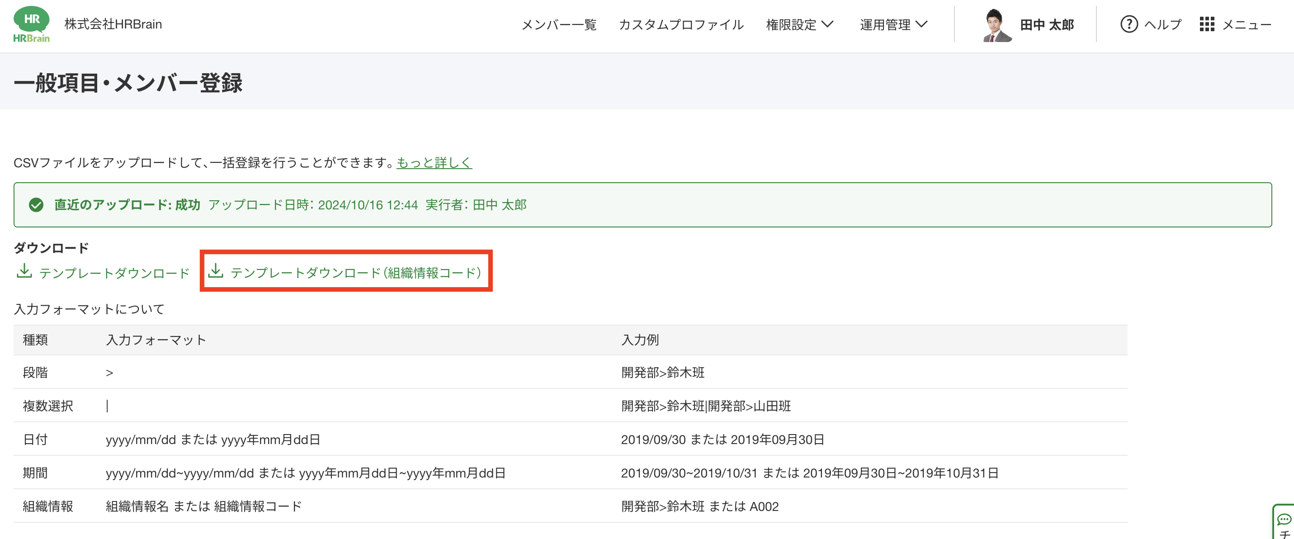The width and height of the screenshot is (1294, 539).
Task: Click the 入力フォーマット column header
Action: pyautogui.click(x=156, y=340)
